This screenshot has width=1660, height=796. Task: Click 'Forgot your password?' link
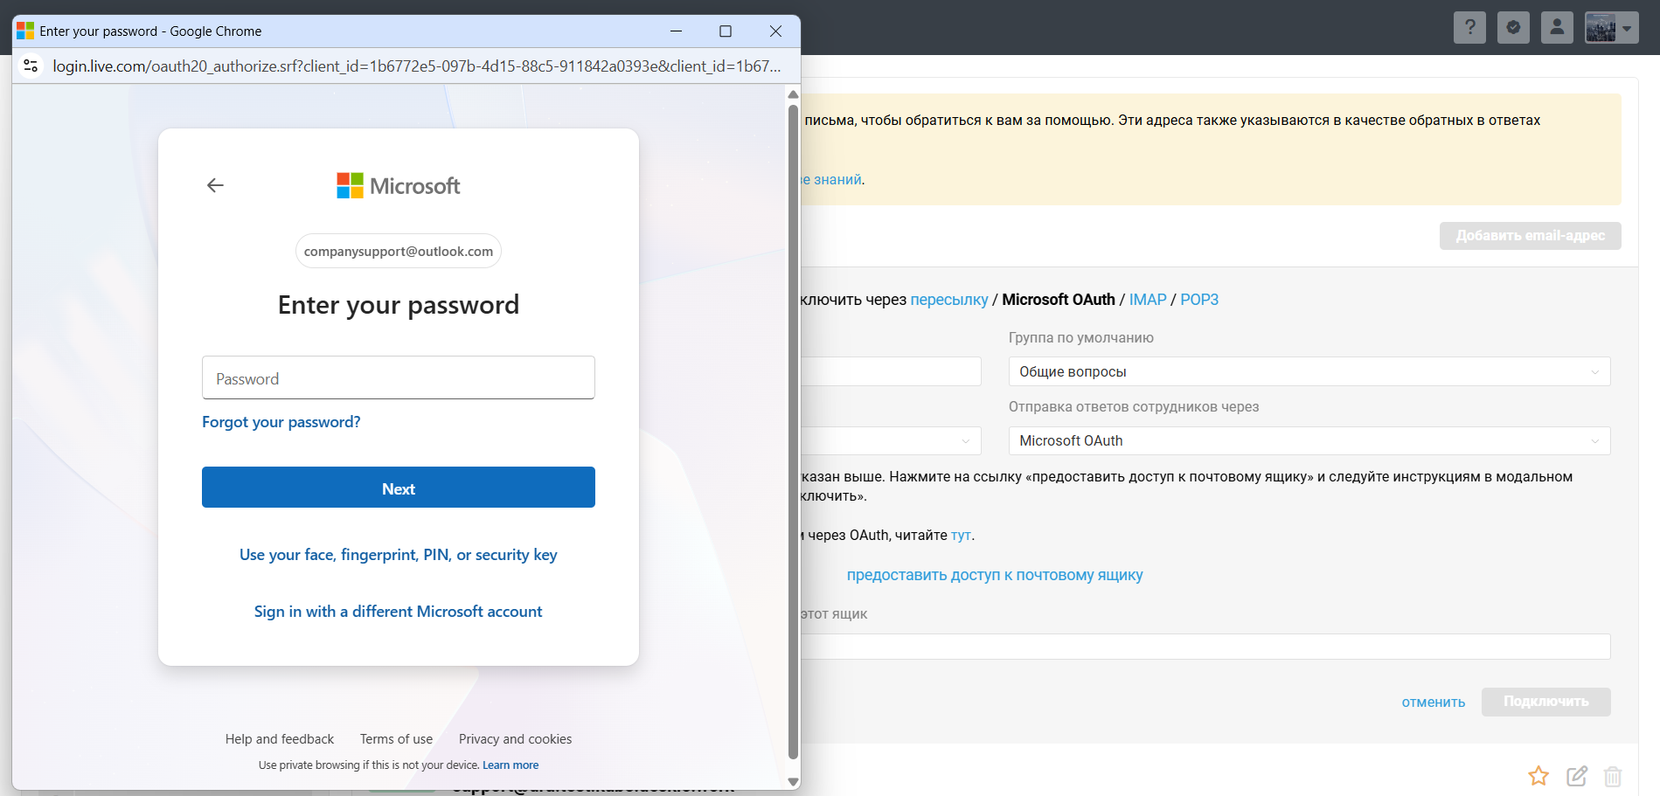281,422
